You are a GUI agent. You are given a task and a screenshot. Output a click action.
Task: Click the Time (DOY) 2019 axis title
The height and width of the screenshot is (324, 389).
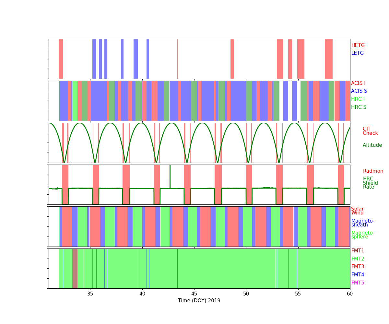199,301
